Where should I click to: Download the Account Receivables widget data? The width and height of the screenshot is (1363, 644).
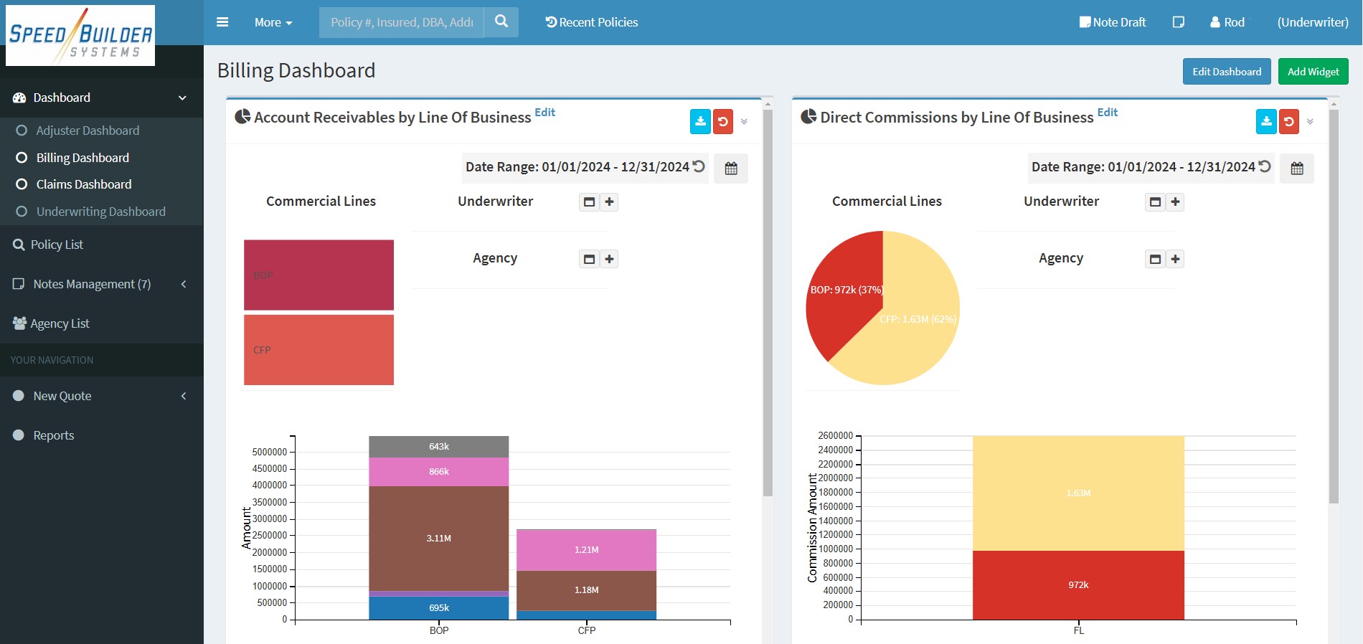pyautogui.click(x=700, y=122)
